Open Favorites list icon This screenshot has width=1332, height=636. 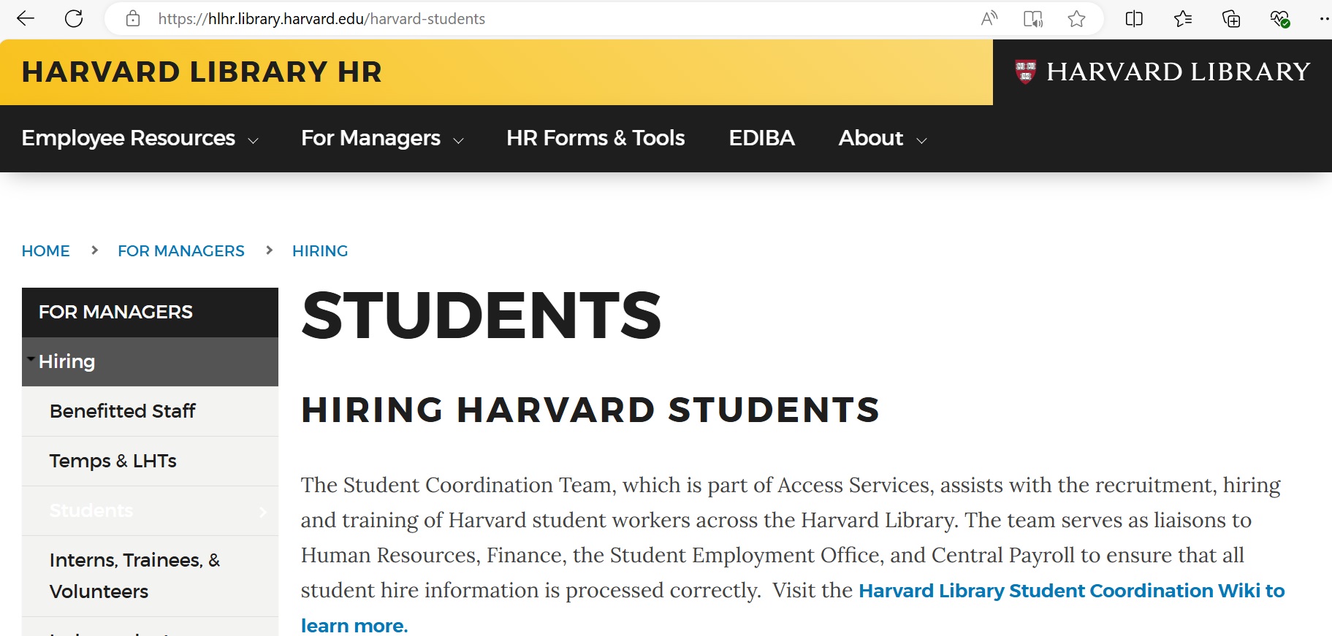pyautogui.click(x=1183, y=18)
